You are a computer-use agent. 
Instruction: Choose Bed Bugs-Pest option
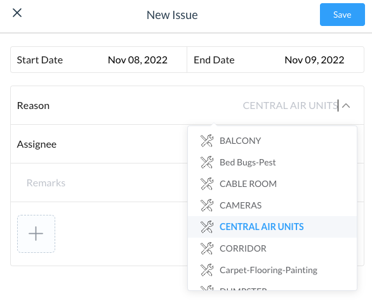tap(272, 162)
